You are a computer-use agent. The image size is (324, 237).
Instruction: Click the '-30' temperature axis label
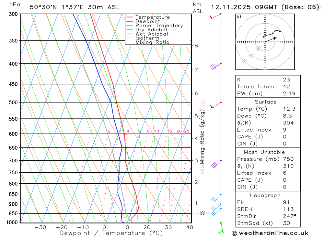click(x=40, y=228)
